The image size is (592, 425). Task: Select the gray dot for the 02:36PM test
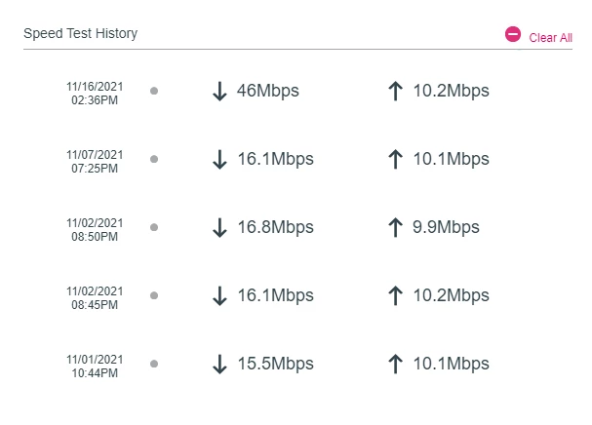pyautogui.click(x=154, y=91)
